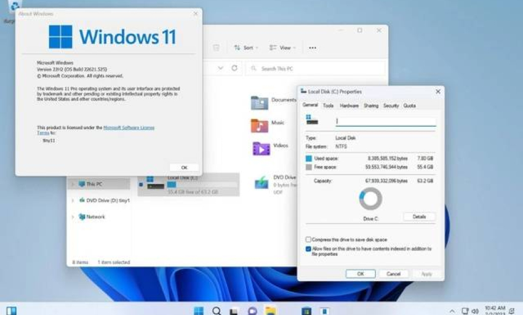Switch to Hardware tab in Properties
The width and height of the screenshot is (523, 315).
pyautogui.click(x=349, y=105)
